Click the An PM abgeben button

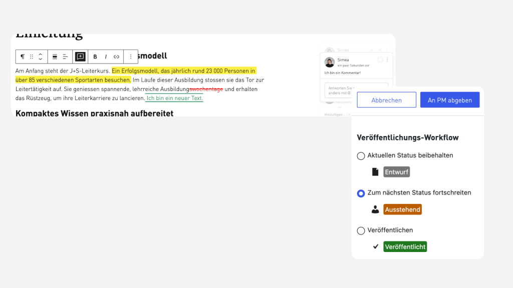click(x=450, y=100)
